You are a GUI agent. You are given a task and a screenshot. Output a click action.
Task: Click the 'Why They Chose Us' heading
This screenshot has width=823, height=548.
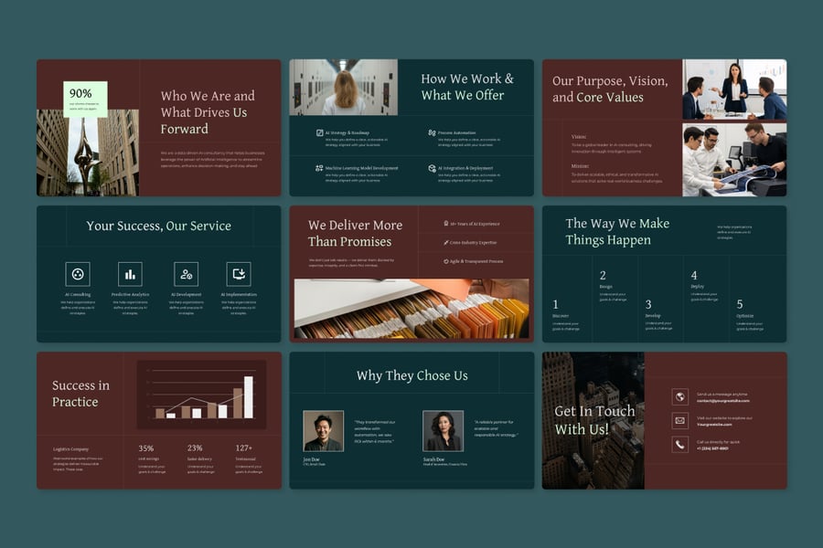411,375
